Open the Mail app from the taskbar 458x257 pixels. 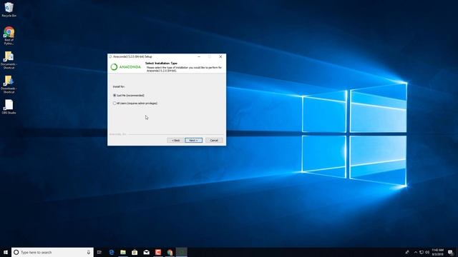pos(146,252)
